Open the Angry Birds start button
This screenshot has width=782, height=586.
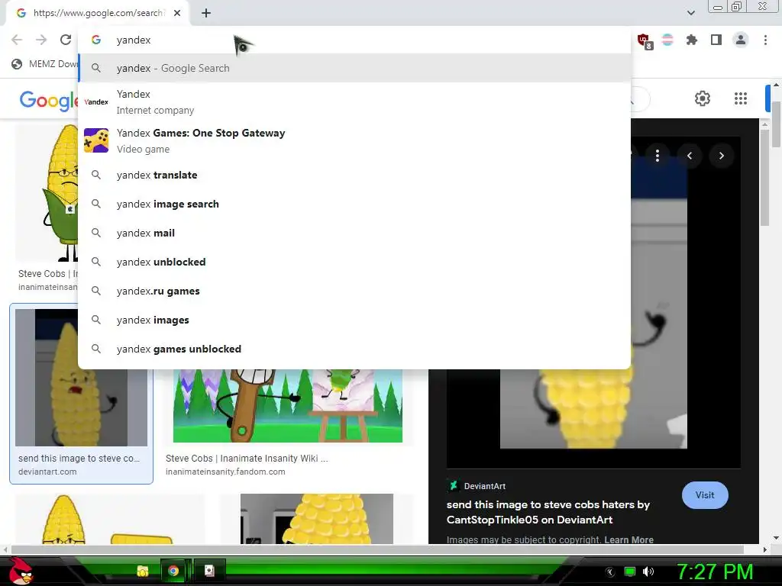pos(21,571)
